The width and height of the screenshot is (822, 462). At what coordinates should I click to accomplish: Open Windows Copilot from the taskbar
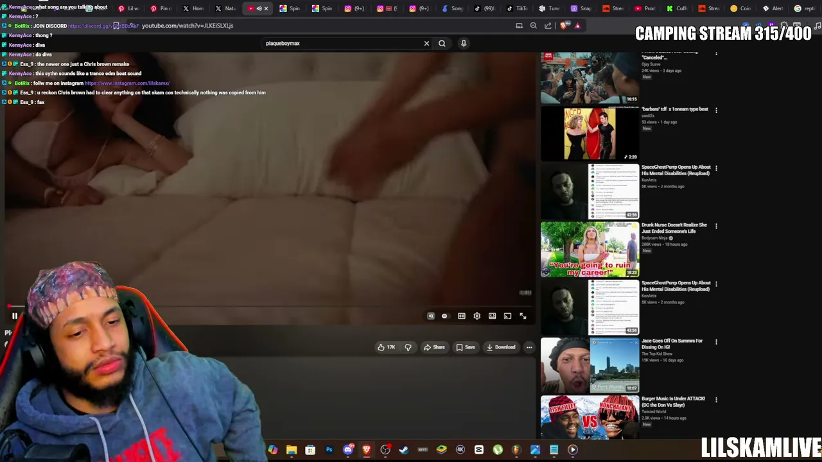[x=273, y=450]
